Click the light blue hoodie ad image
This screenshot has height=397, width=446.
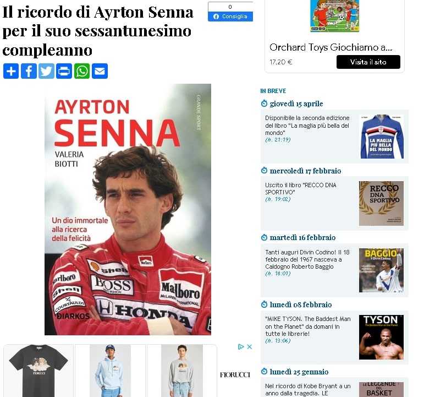coord(110,371)
